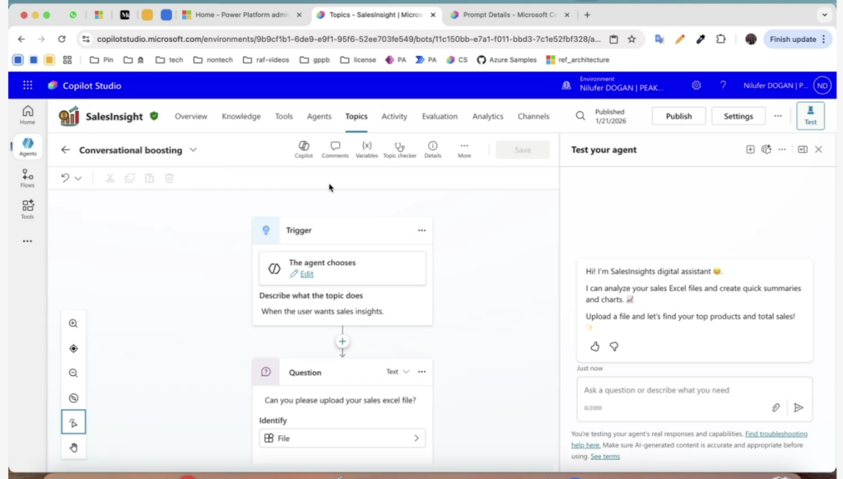Image resolution: width=843 pixels, height=479 pixels.
Task: Open the Text type dropdown on Question node
Action: (398, 372)
